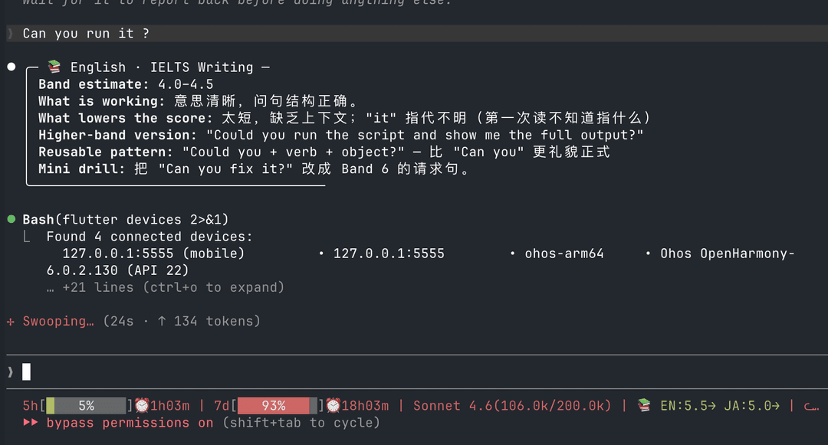Click the prompt chevron on input line
This screenshot has height=445, width=828.
(x=11, y=371)
